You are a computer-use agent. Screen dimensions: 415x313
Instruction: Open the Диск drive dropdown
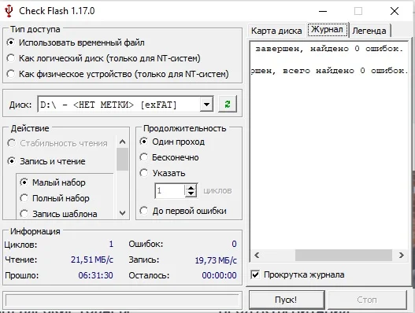[206, 104]
